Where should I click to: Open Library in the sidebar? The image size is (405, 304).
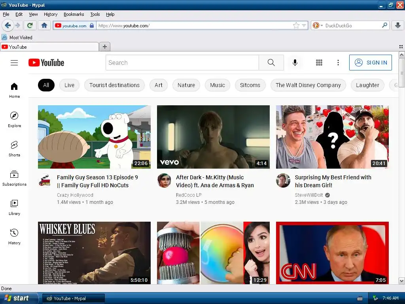click(x=14, y=207)
